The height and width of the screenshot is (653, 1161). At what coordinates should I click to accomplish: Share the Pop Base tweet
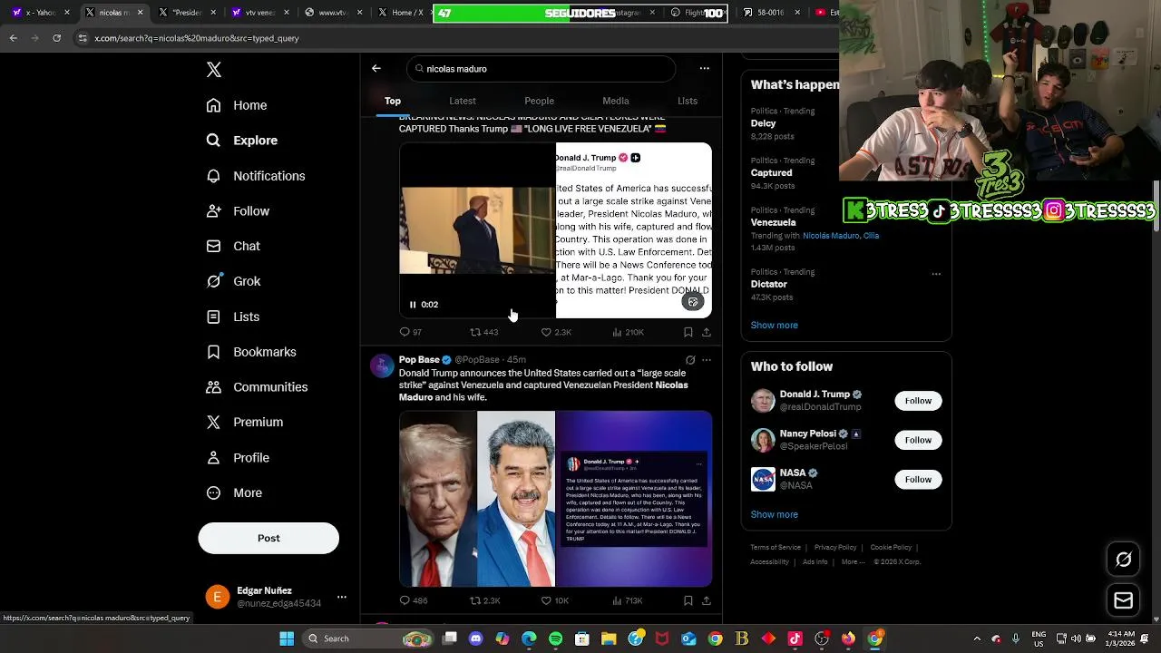707,600
